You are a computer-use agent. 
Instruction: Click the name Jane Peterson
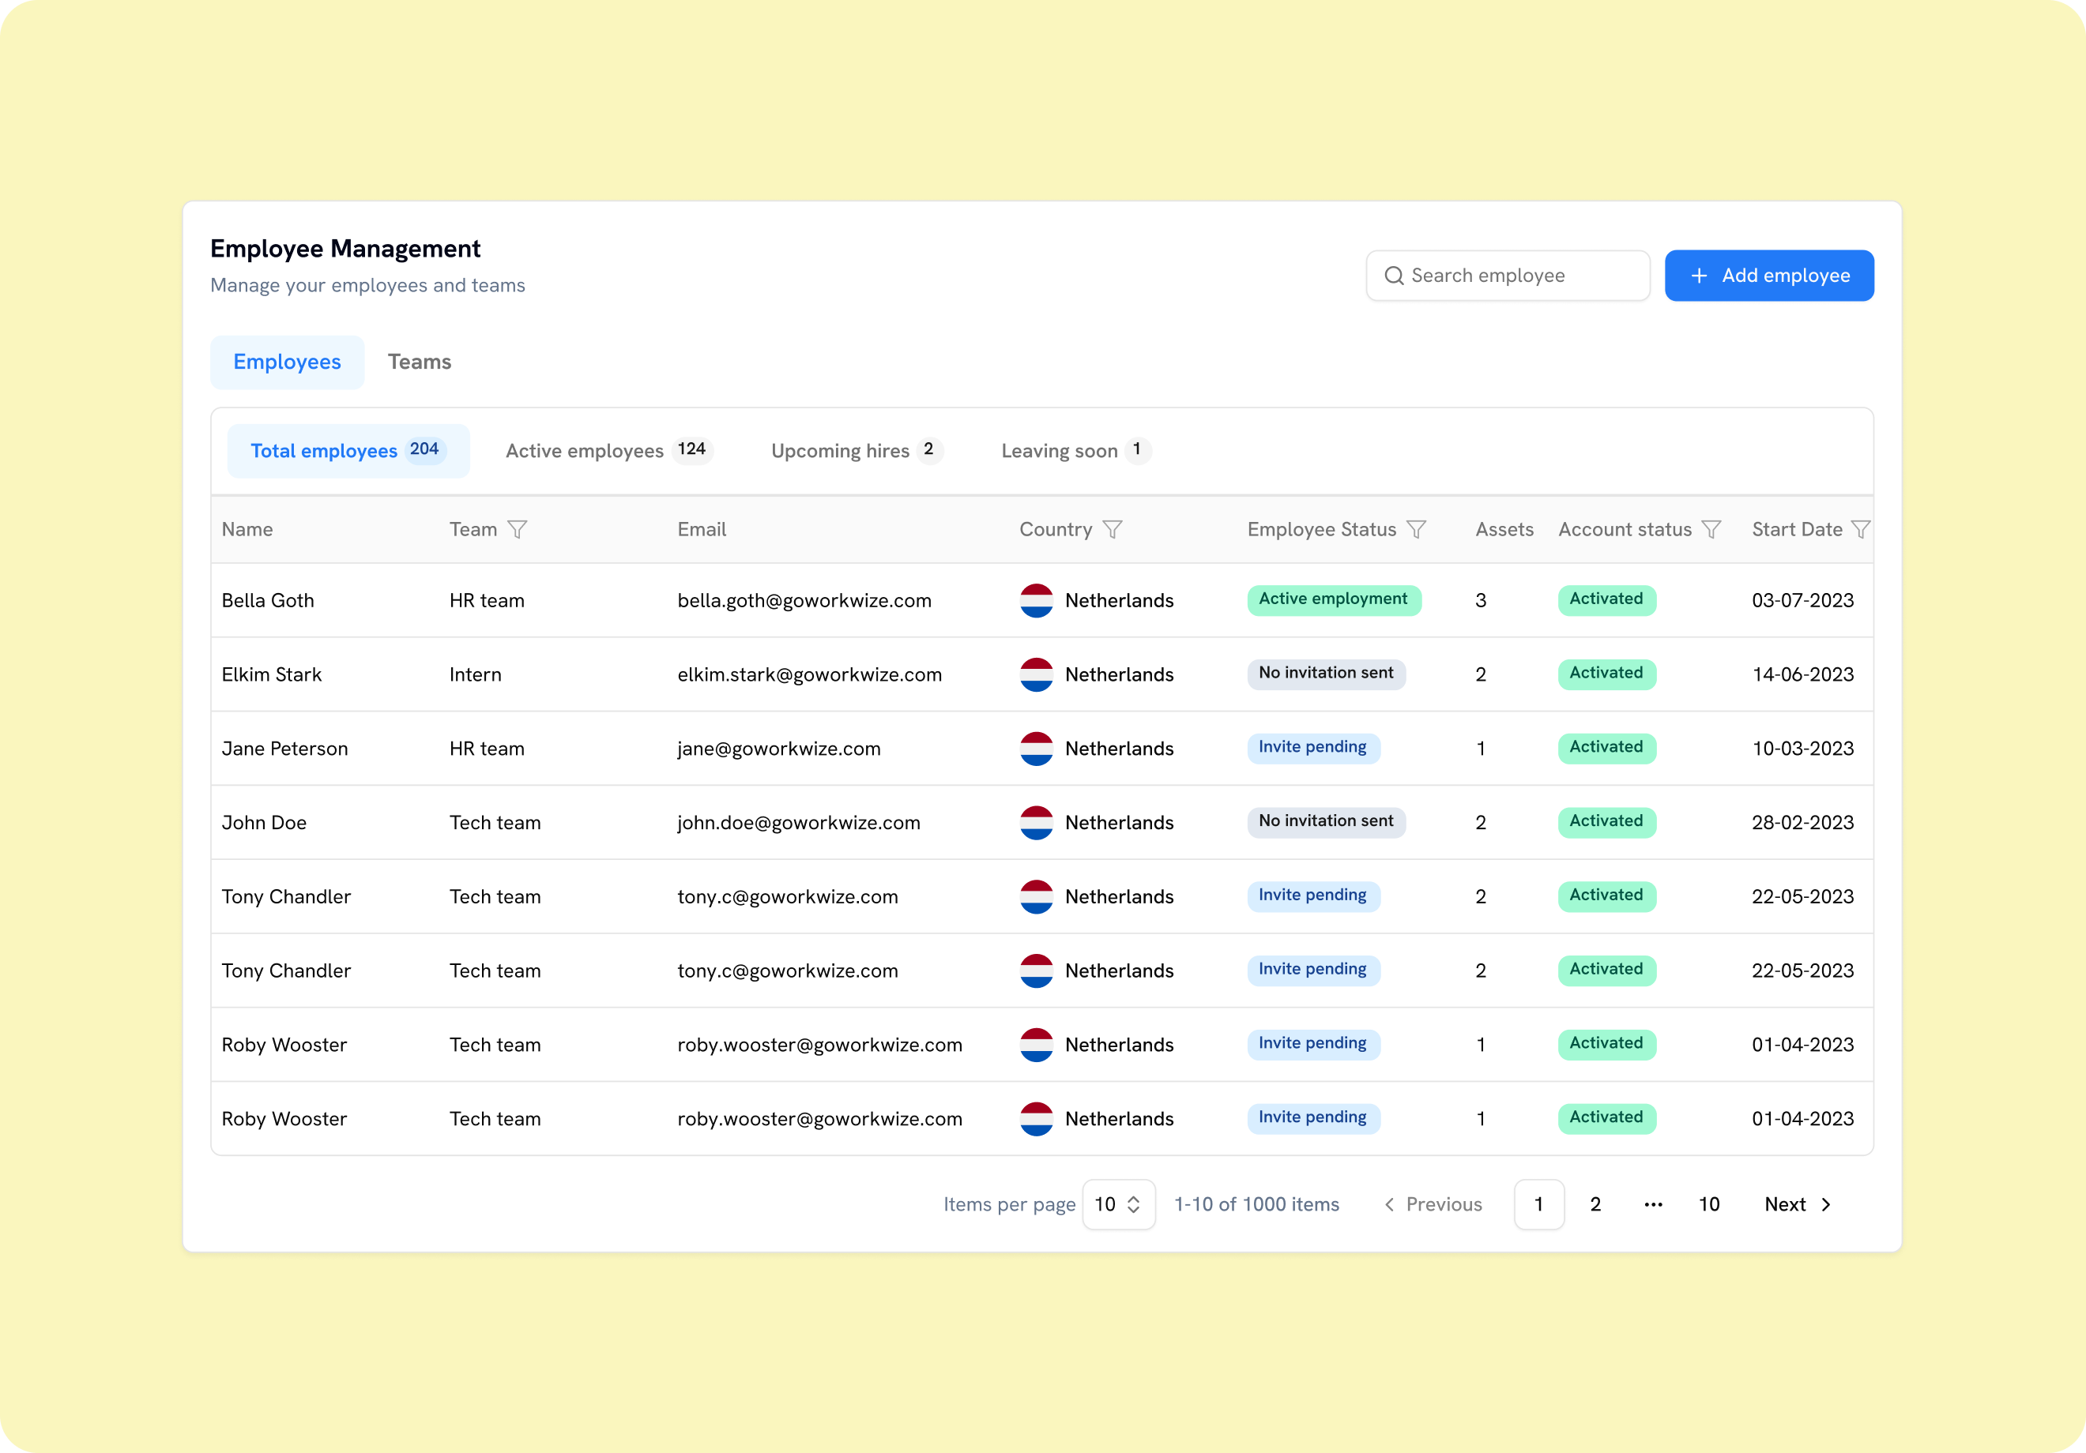(284, 749)
